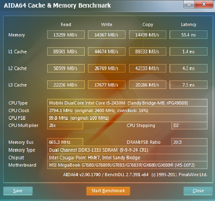This screenshot has height=201, width=215.
Task: Click the L3 Cache Latency field
Action: pyautogui.click(x=188, y=85)
